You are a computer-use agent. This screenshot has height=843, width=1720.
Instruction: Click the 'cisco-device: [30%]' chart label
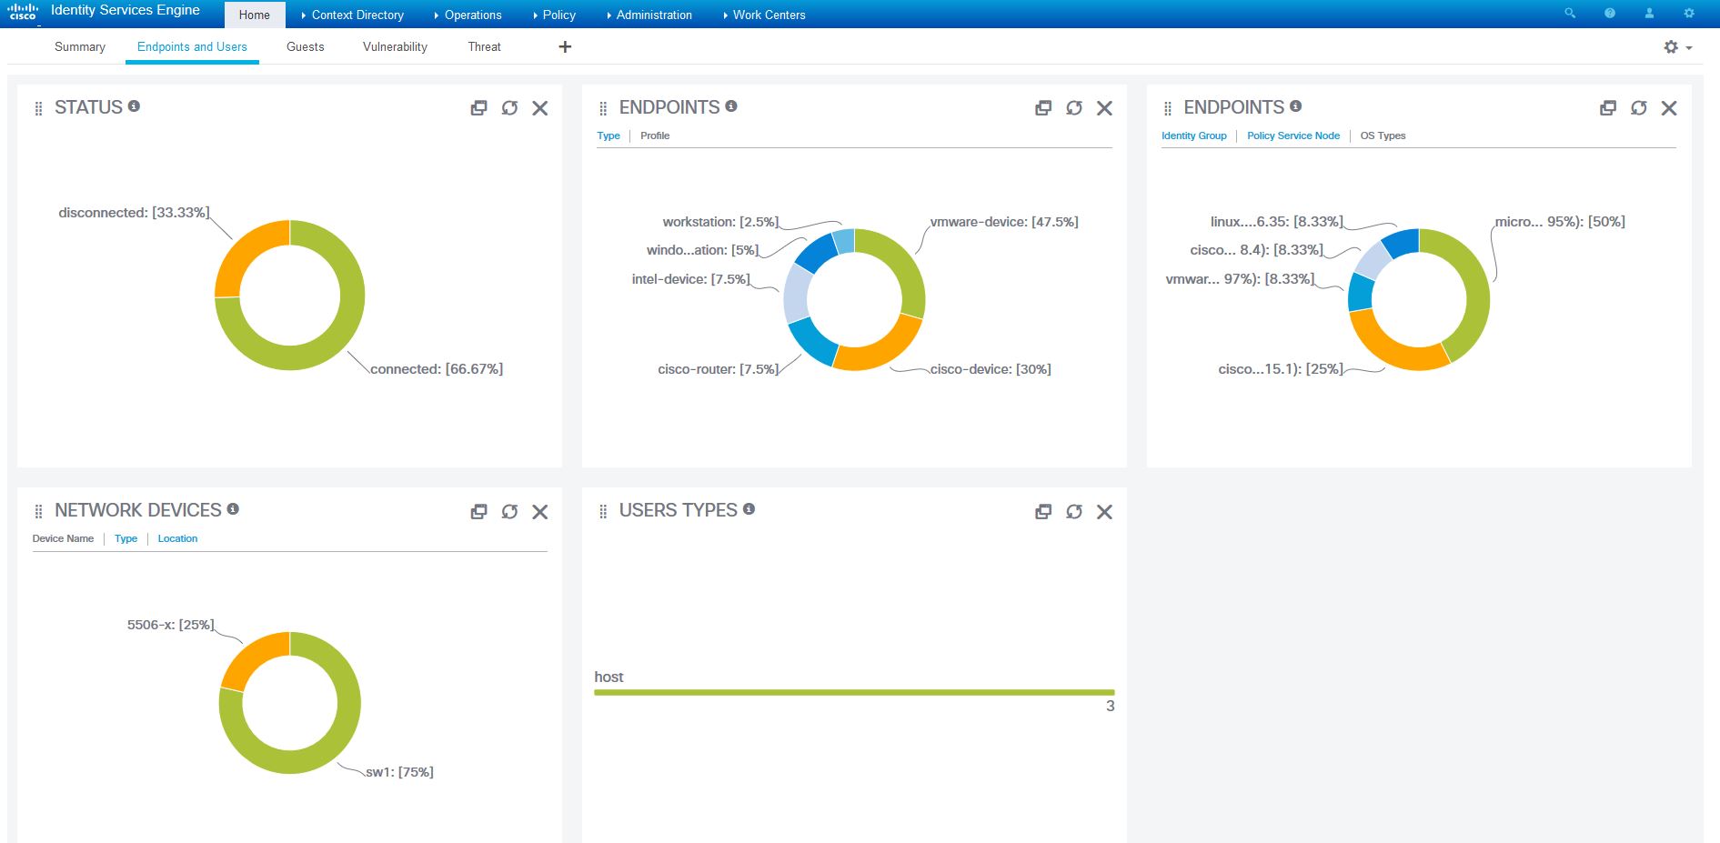pos(991,369)
